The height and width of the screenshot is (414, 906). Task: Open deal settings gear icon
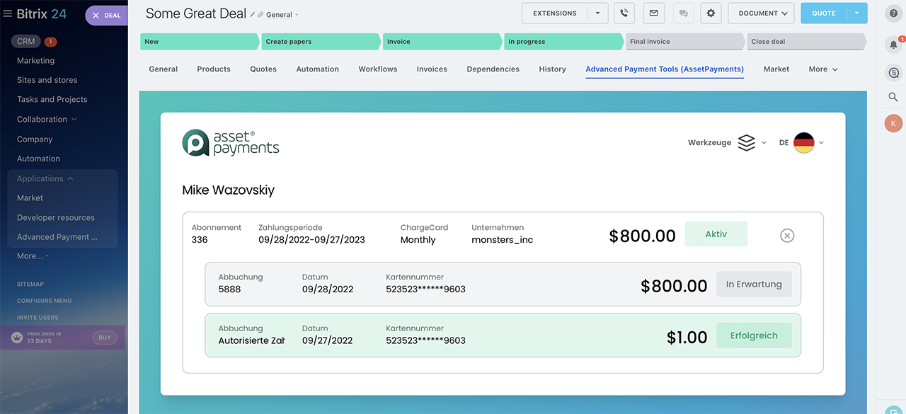[711, 13]
